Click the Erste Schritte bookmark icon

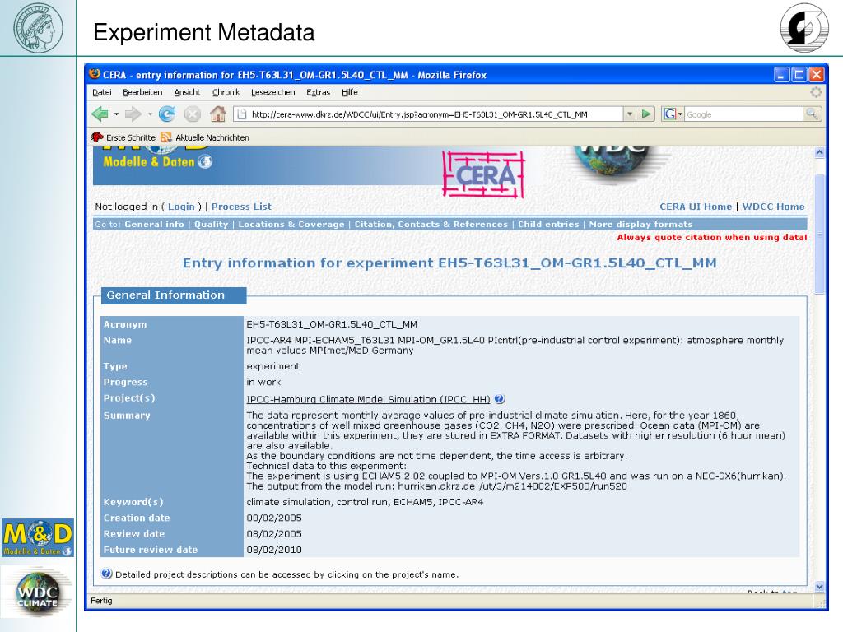pyautogui.click(x=97, y=137)
